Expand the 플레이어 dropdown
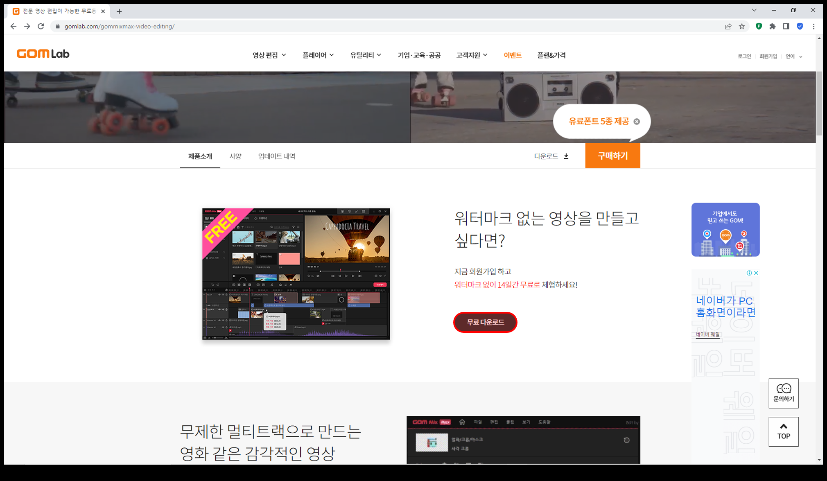 [318, 55]
